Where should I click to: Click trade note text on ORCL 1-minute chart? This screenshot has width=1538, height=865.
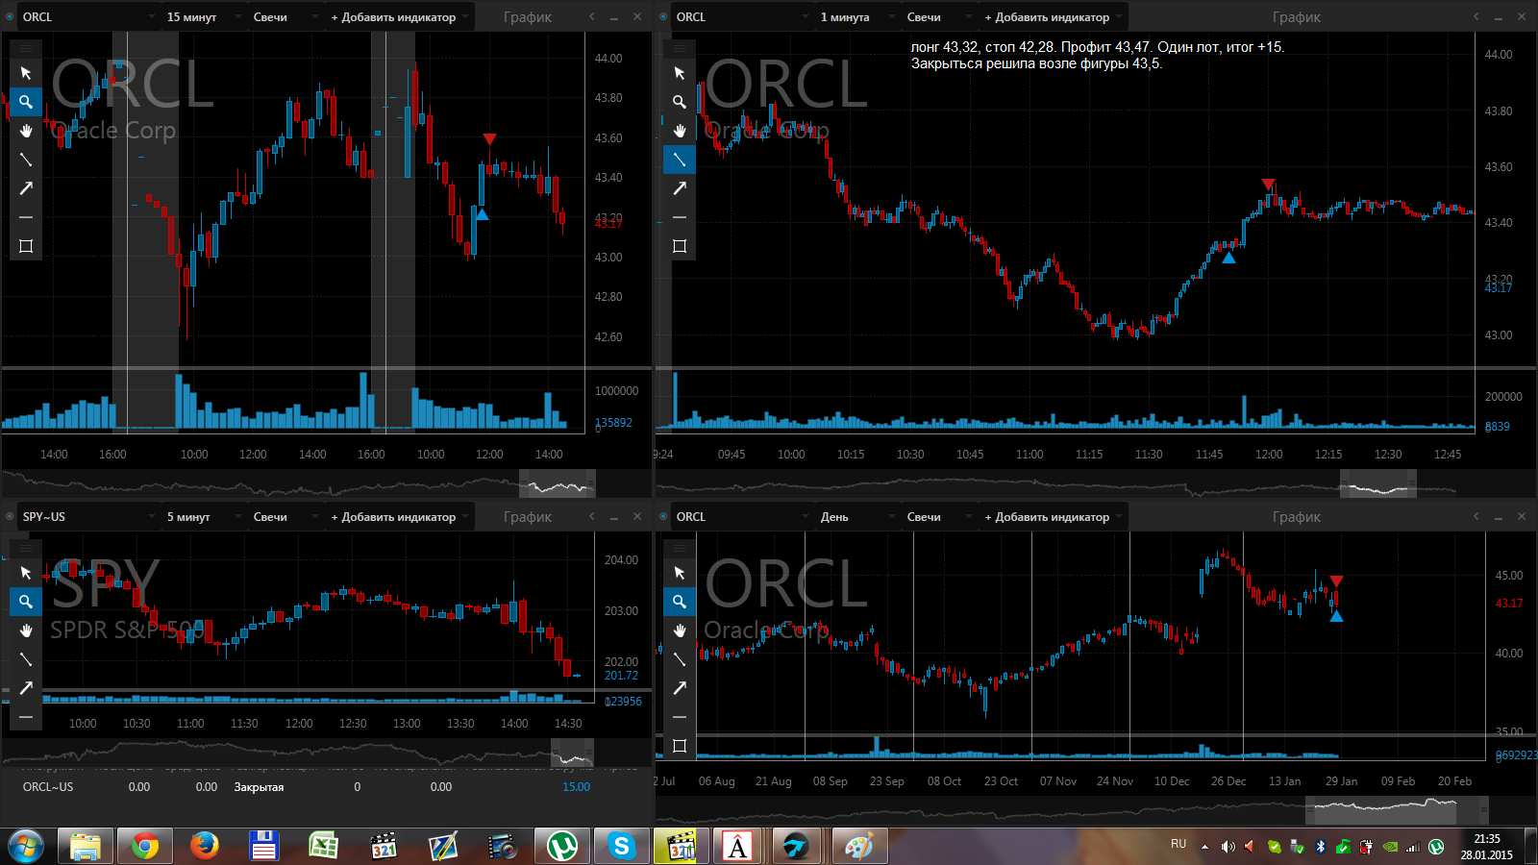coord(1098,55)
